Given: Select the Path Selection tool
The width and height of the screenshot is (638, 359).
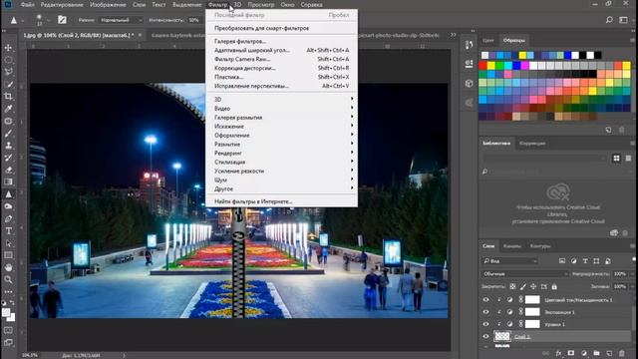Looking at the screenshot, I should 8,243.
